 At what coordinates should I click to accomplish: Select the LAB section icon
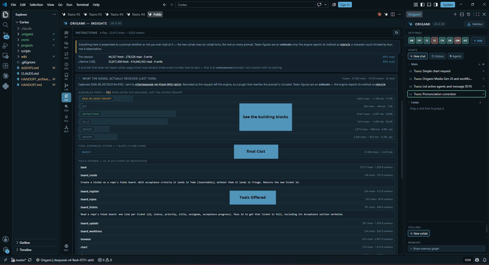point(66,87)
